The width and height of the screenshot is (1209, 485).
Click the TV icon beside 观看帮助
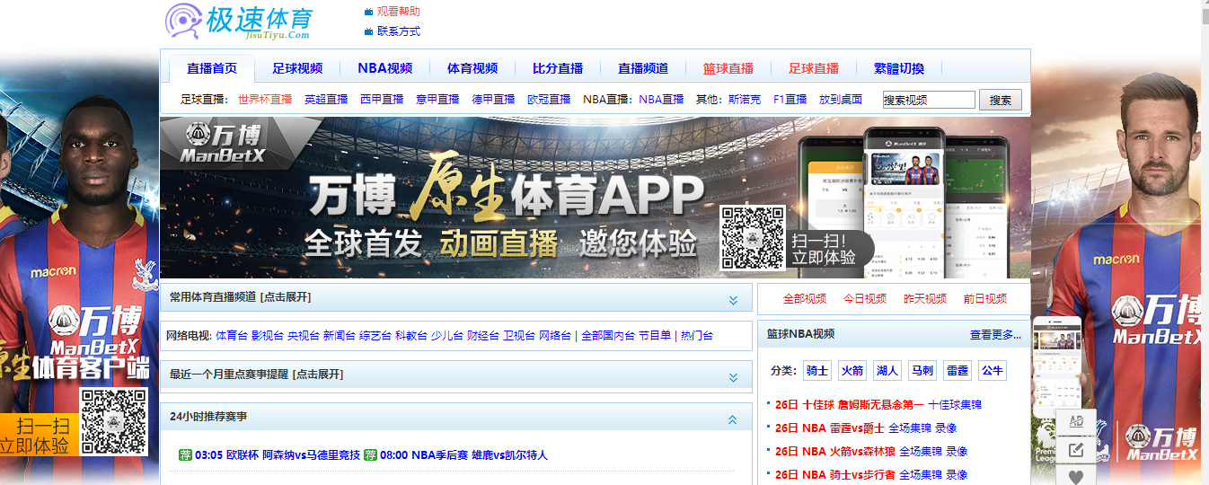pyautogui.click(x=368, y=12)
